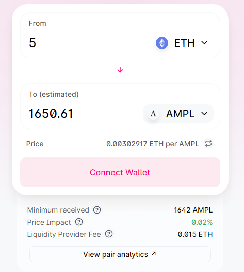
Task: Expand the ETH token chevron
Action: (204, 43)
